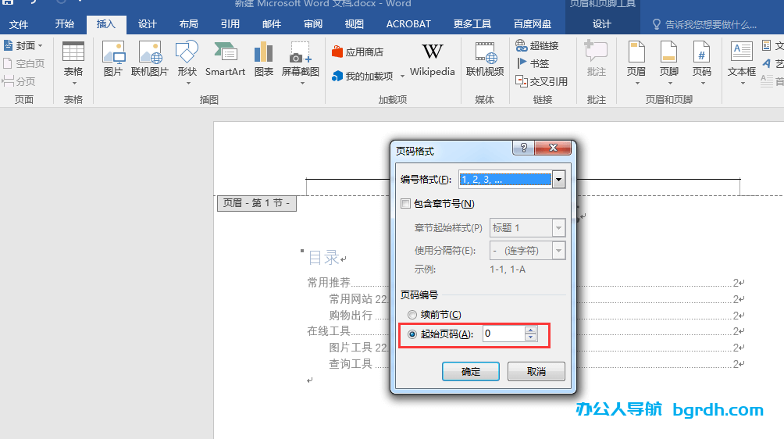784x439 pixels.
Task: Switch to the 邮件 (Mailings) tab
Action: pos(272,24)
